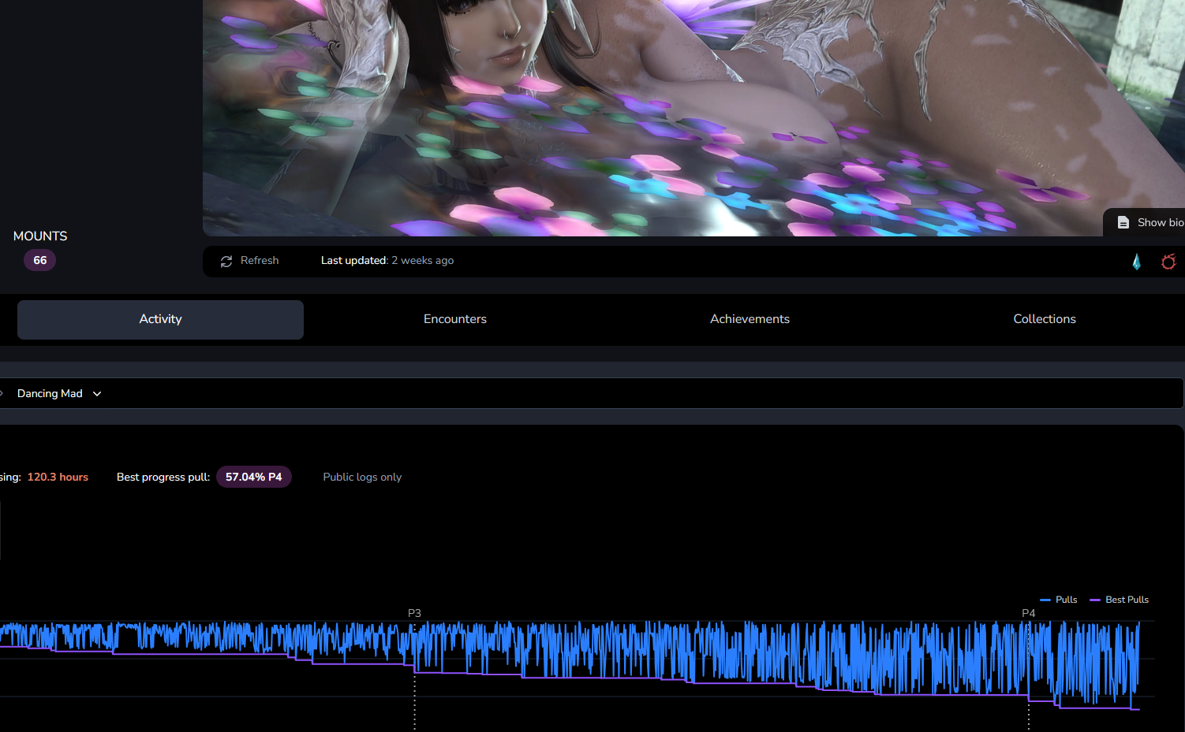Click the P4 phase marker on chart
This screenshot has height=732, width=1185.
point(1028,613)
